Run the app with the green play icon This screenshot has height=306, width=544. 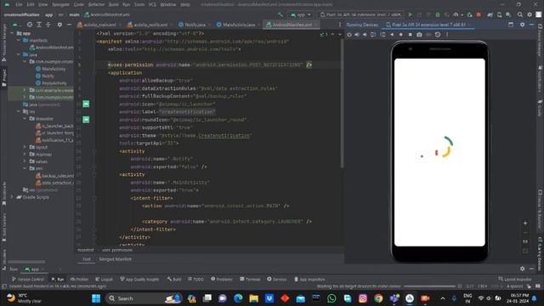click(x=411, y=15)
